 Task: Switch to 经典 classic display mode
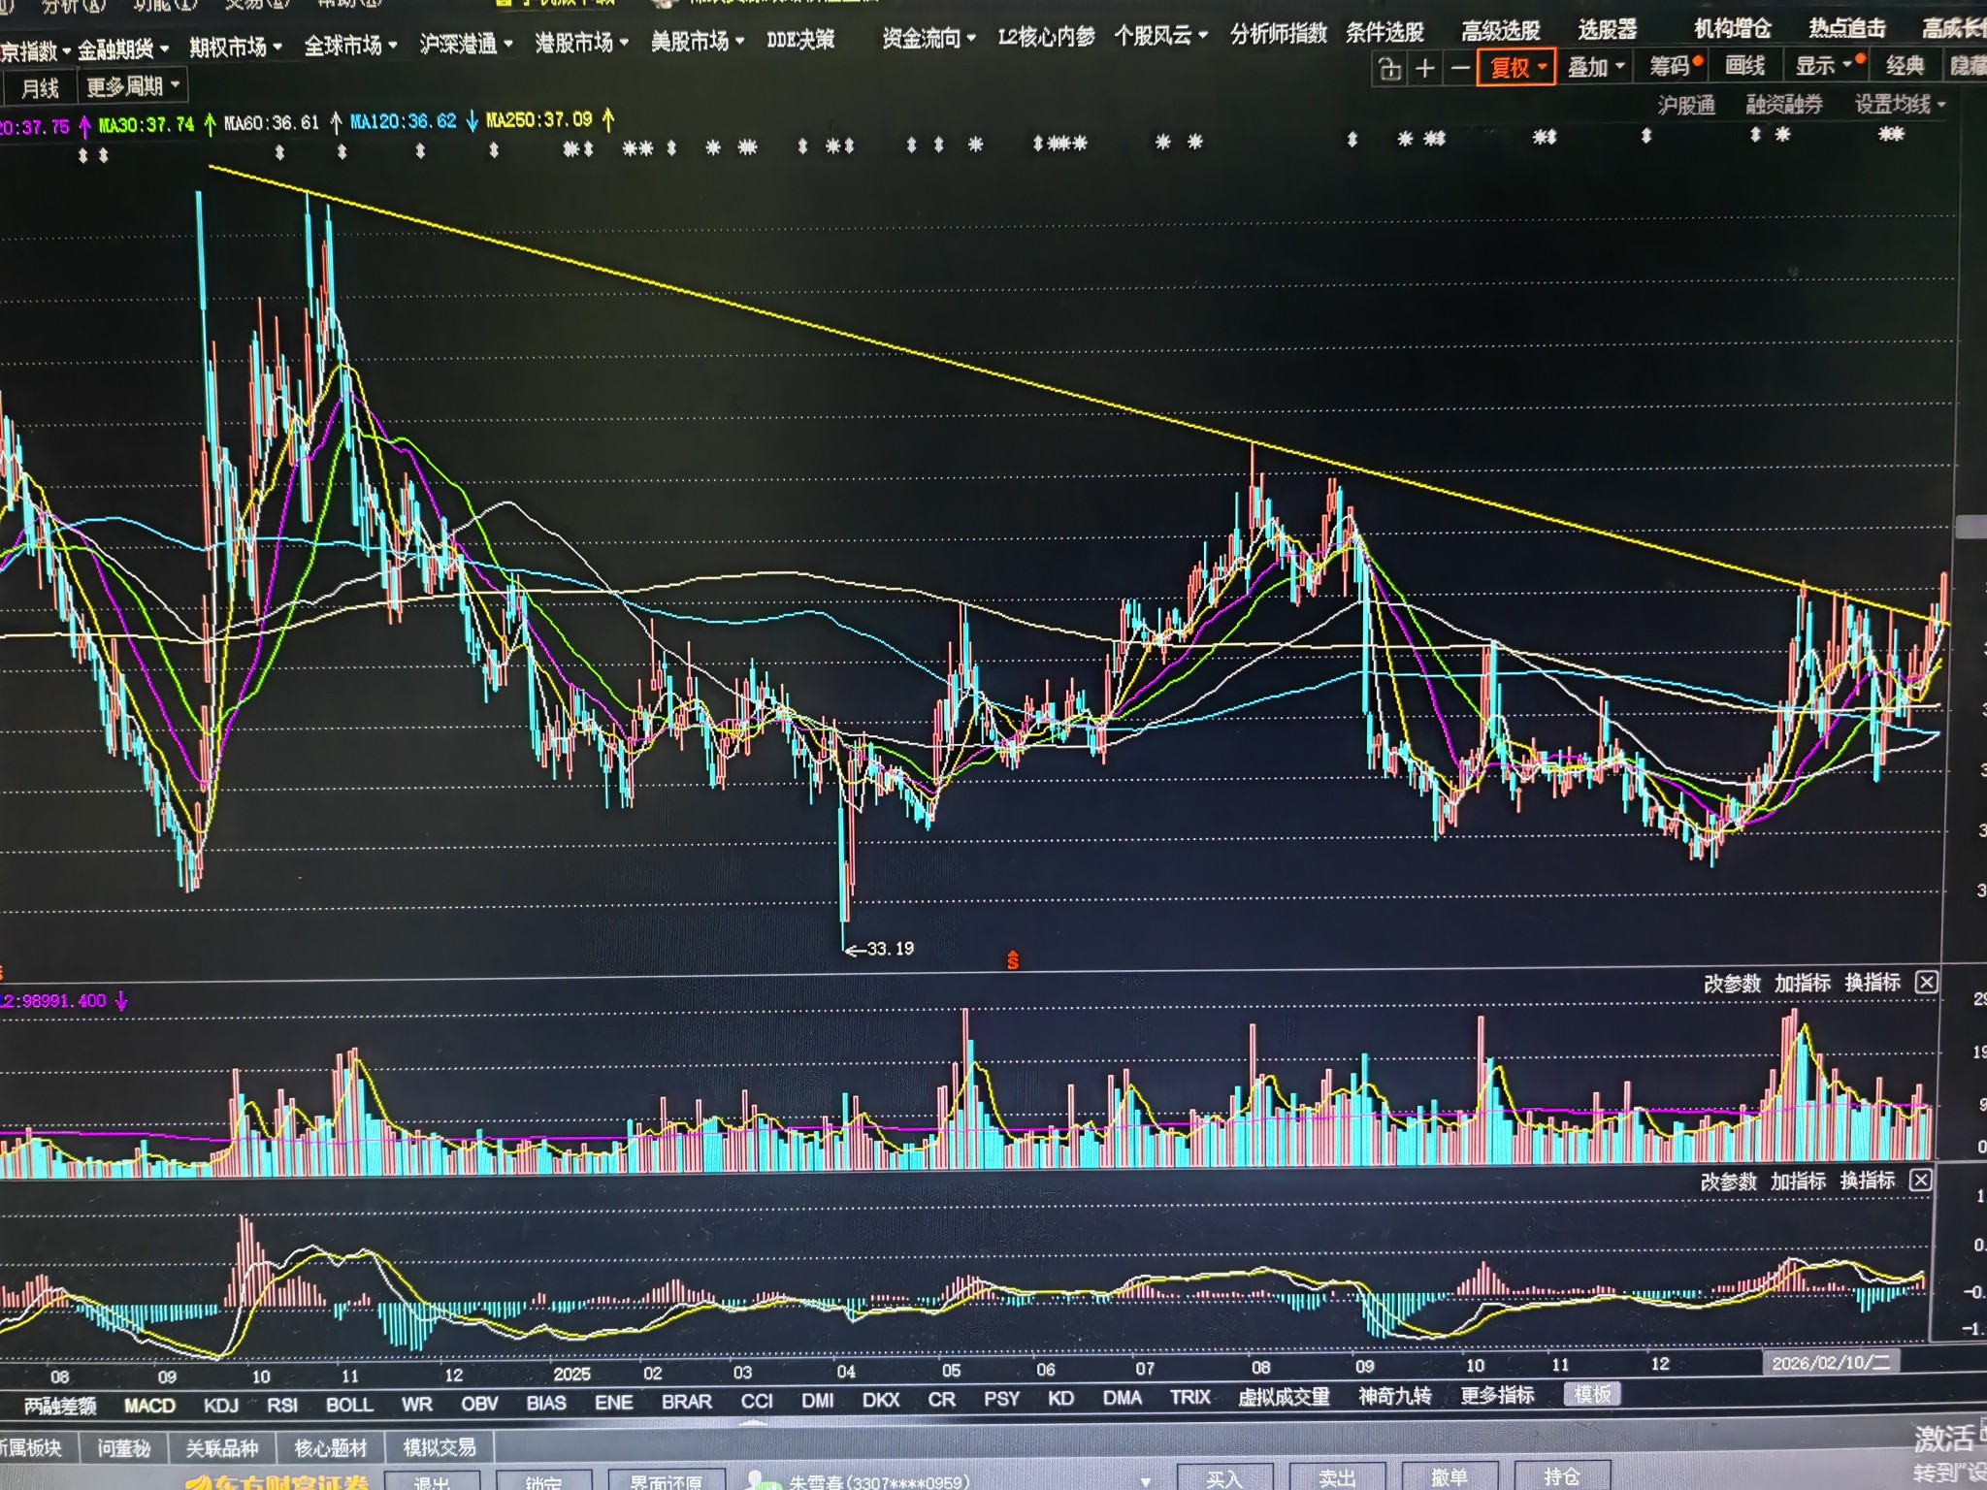click(x=1904, y=66)
